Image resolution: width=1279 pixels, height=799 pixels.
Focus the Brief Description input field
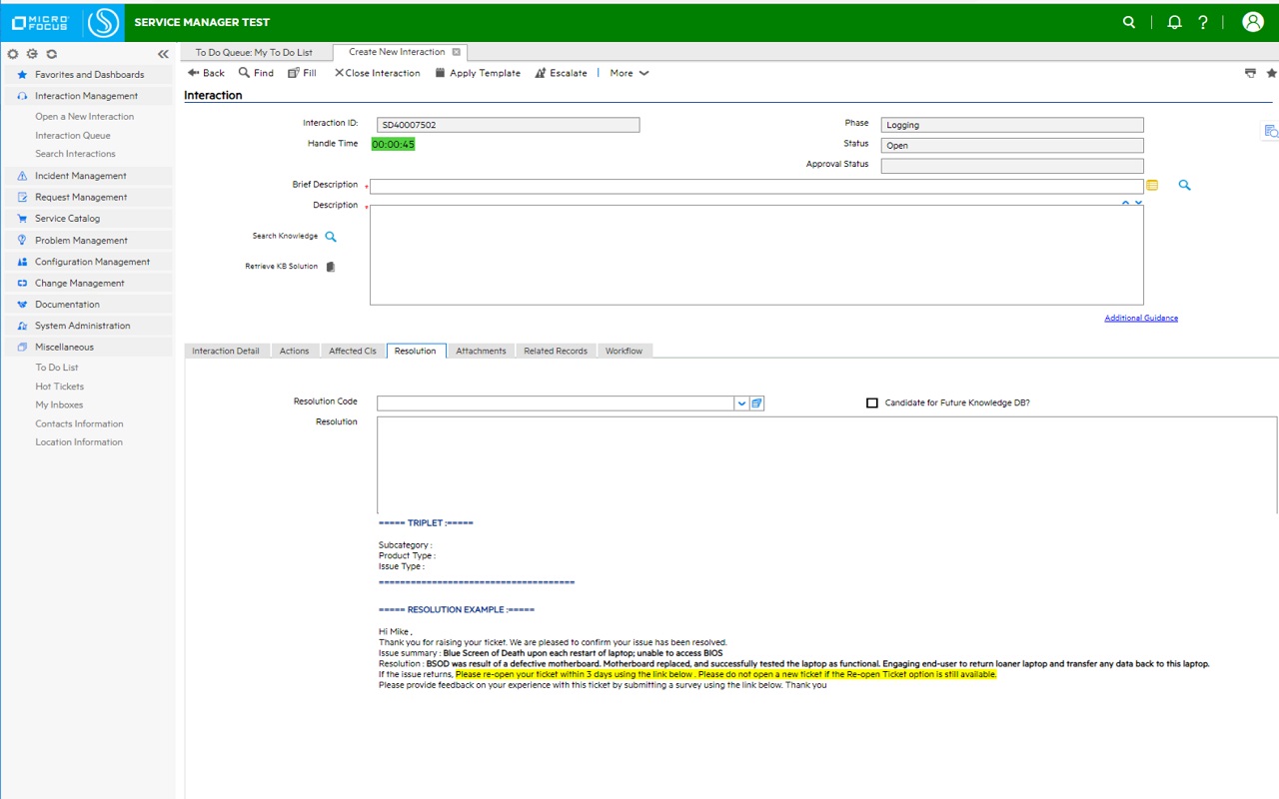coord(756,186)
